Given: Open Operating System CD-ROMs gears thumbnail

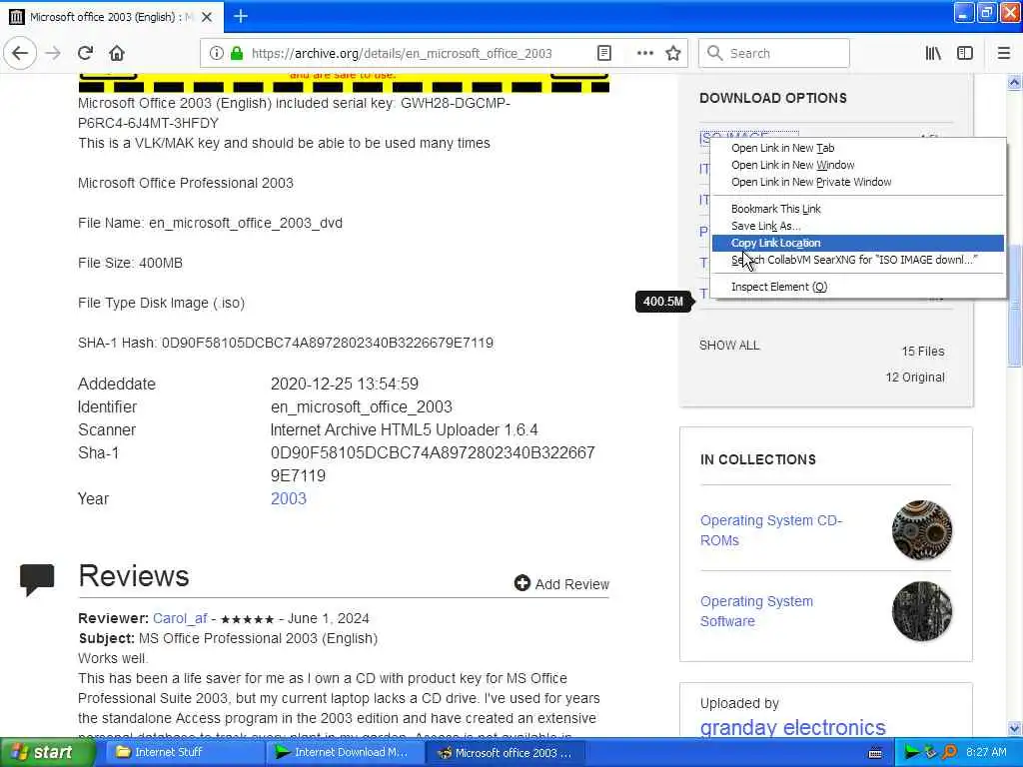Looking at the screenshot, I should pyautogui.click(x=922, y=530).
